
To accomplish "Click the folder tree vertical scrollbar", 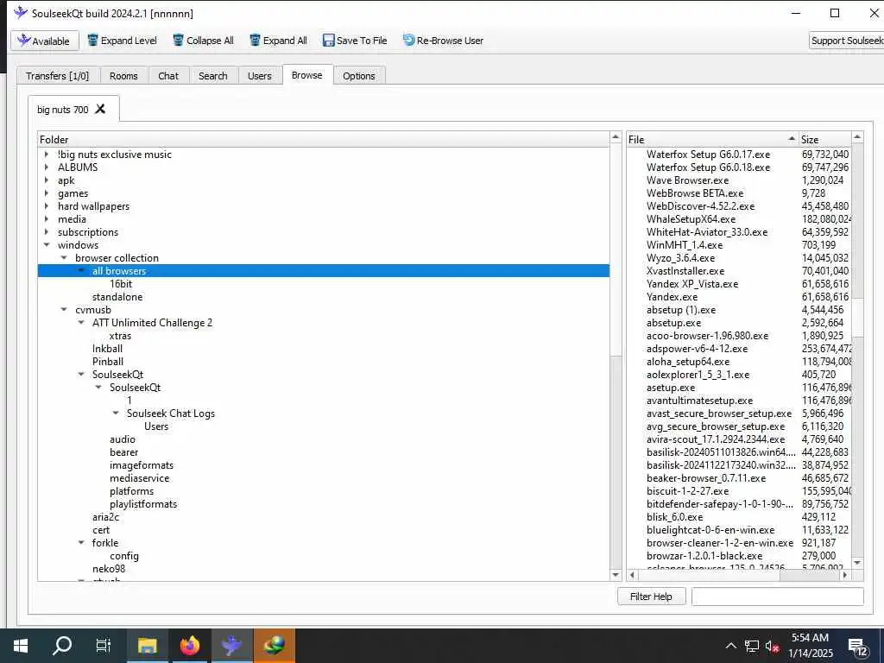I will 616,357.
